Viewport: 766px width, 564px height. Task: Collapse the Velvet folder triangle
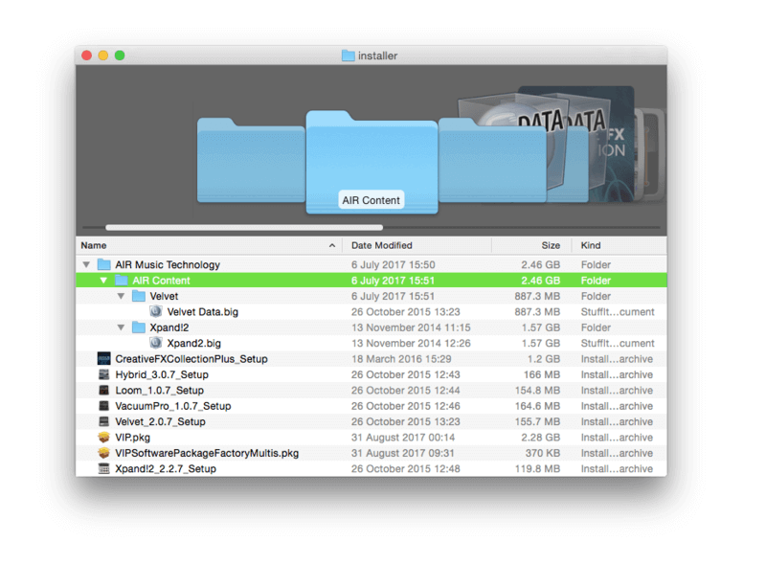(122, 296)
